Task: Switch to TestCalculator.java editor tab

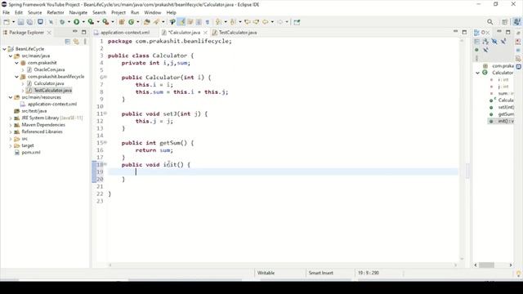Action: (238, 33)
